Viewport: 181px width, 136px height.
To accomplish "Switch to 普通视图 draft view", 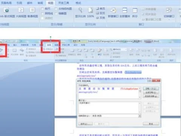I will (32, 12).
